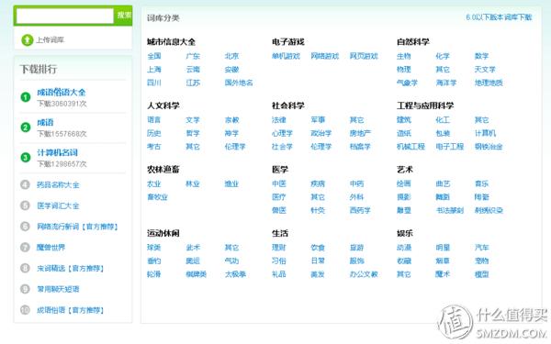Open 球类 under 运动休闲
The image size is (551, 344).
[154, 248]
